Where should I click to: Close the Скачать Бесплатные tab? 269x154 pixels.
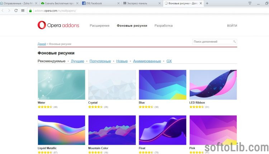[77, 3]
